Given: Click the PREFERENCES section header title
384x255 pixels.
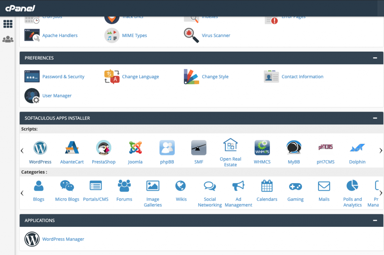Looking at the screenshot, I should pyautogui.click(x=39, y=58).
